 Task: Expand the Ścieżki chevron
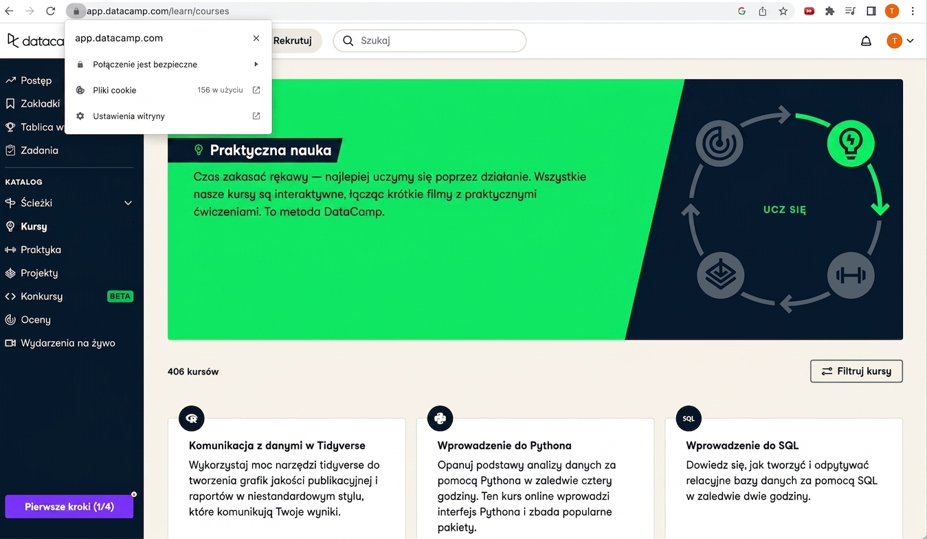click(x=128, y=203)
